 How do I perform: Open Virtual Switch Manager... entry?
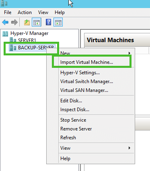pyautogui.click(x=86, y=81)
